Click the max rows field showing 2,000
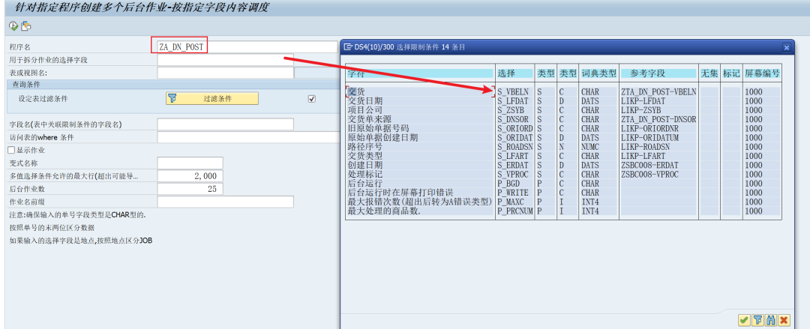 coord(190,176)
